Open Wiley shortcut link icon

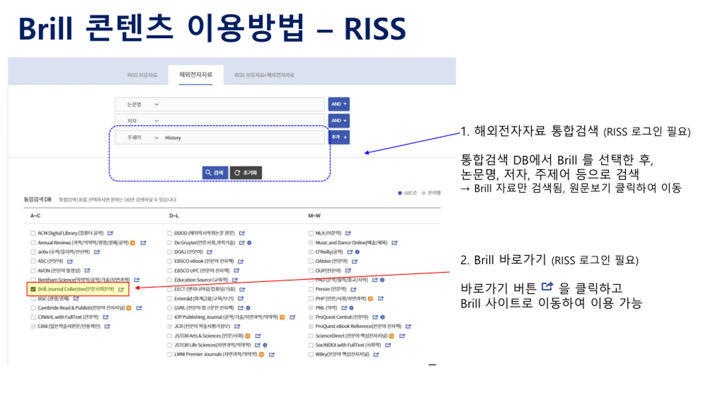[376, 354]
